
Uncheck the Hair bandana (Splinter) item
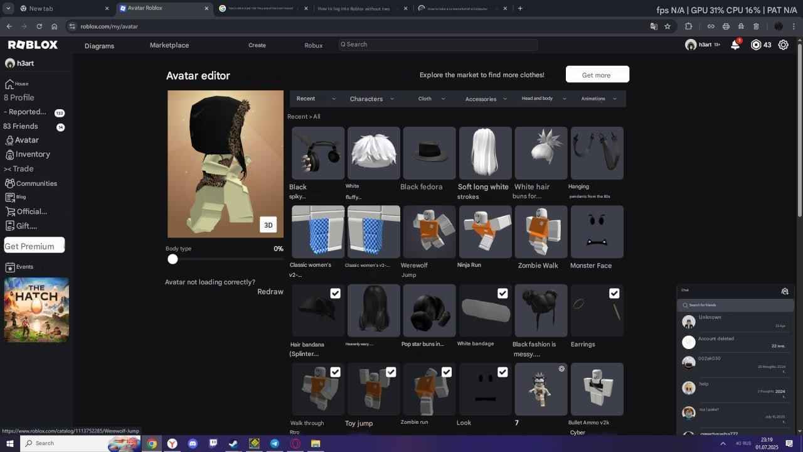point(335,293)
